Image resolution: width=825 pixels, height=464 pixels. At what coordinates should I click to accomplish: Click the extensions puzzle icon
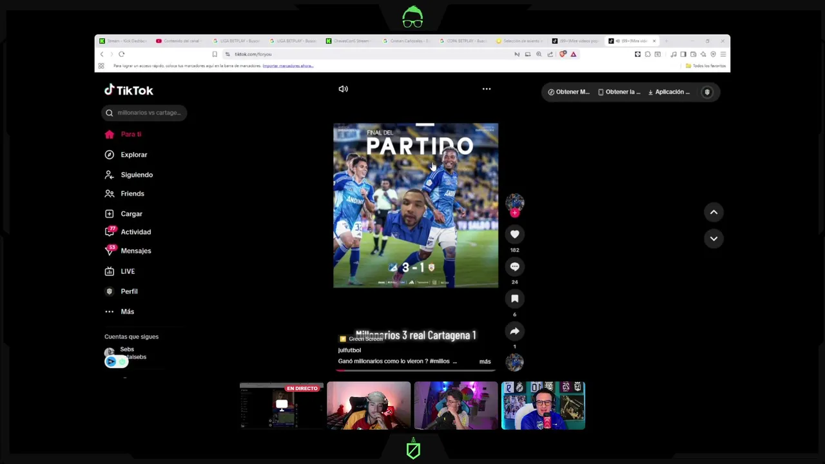coord(648,54)
